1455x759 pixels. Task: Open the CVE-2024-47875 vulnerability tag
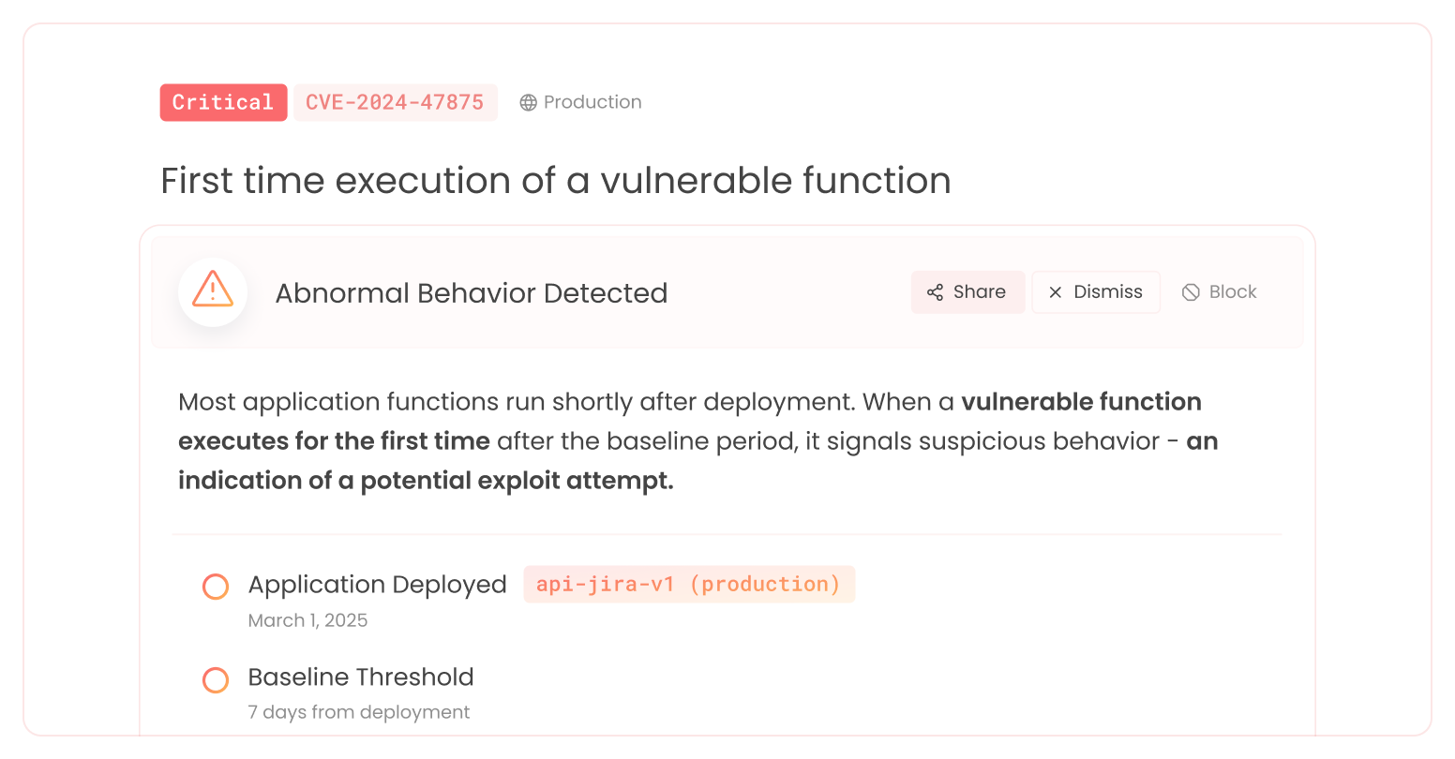pyautogui.click(x=396, y=102)
